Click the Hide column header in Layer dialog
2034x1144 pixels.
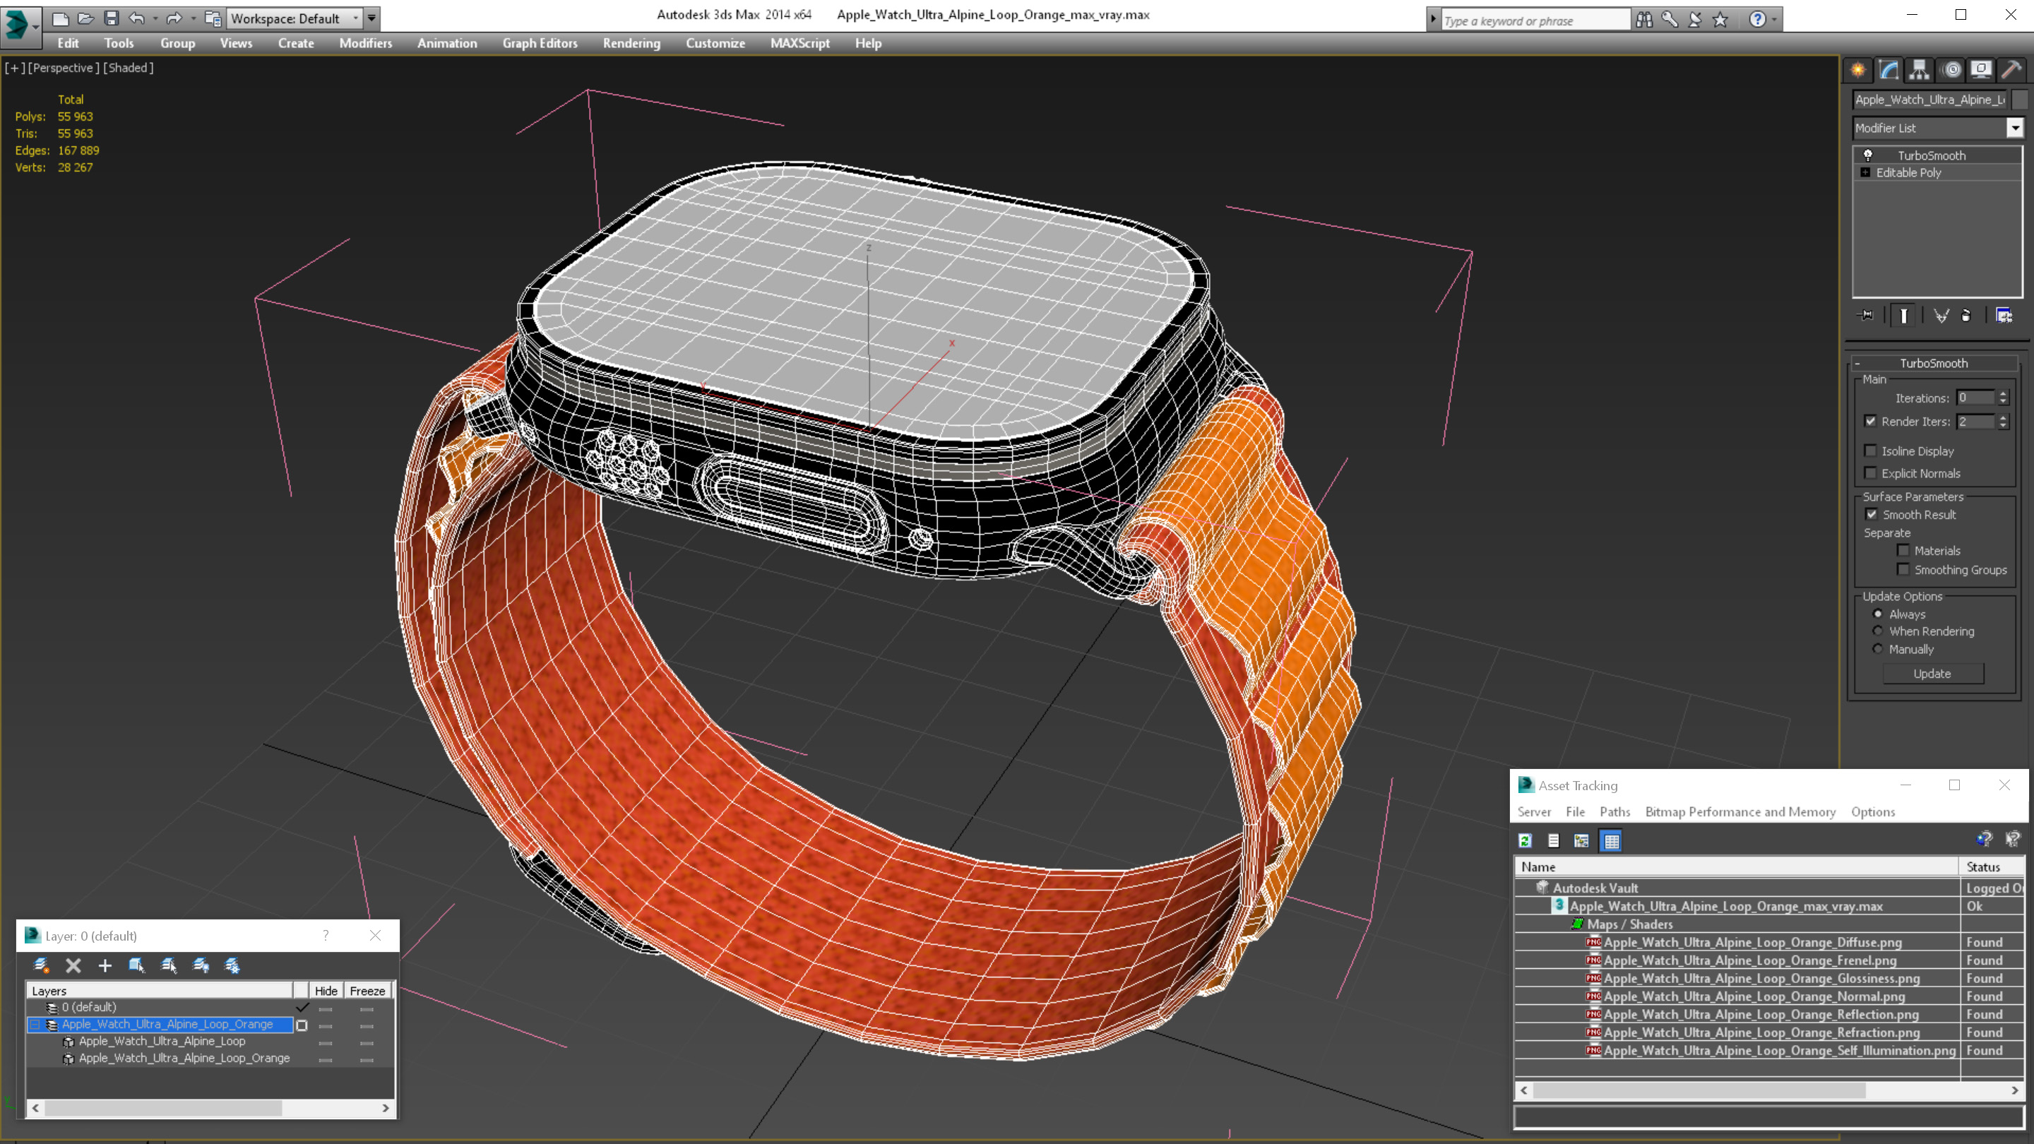pos(326,991)
